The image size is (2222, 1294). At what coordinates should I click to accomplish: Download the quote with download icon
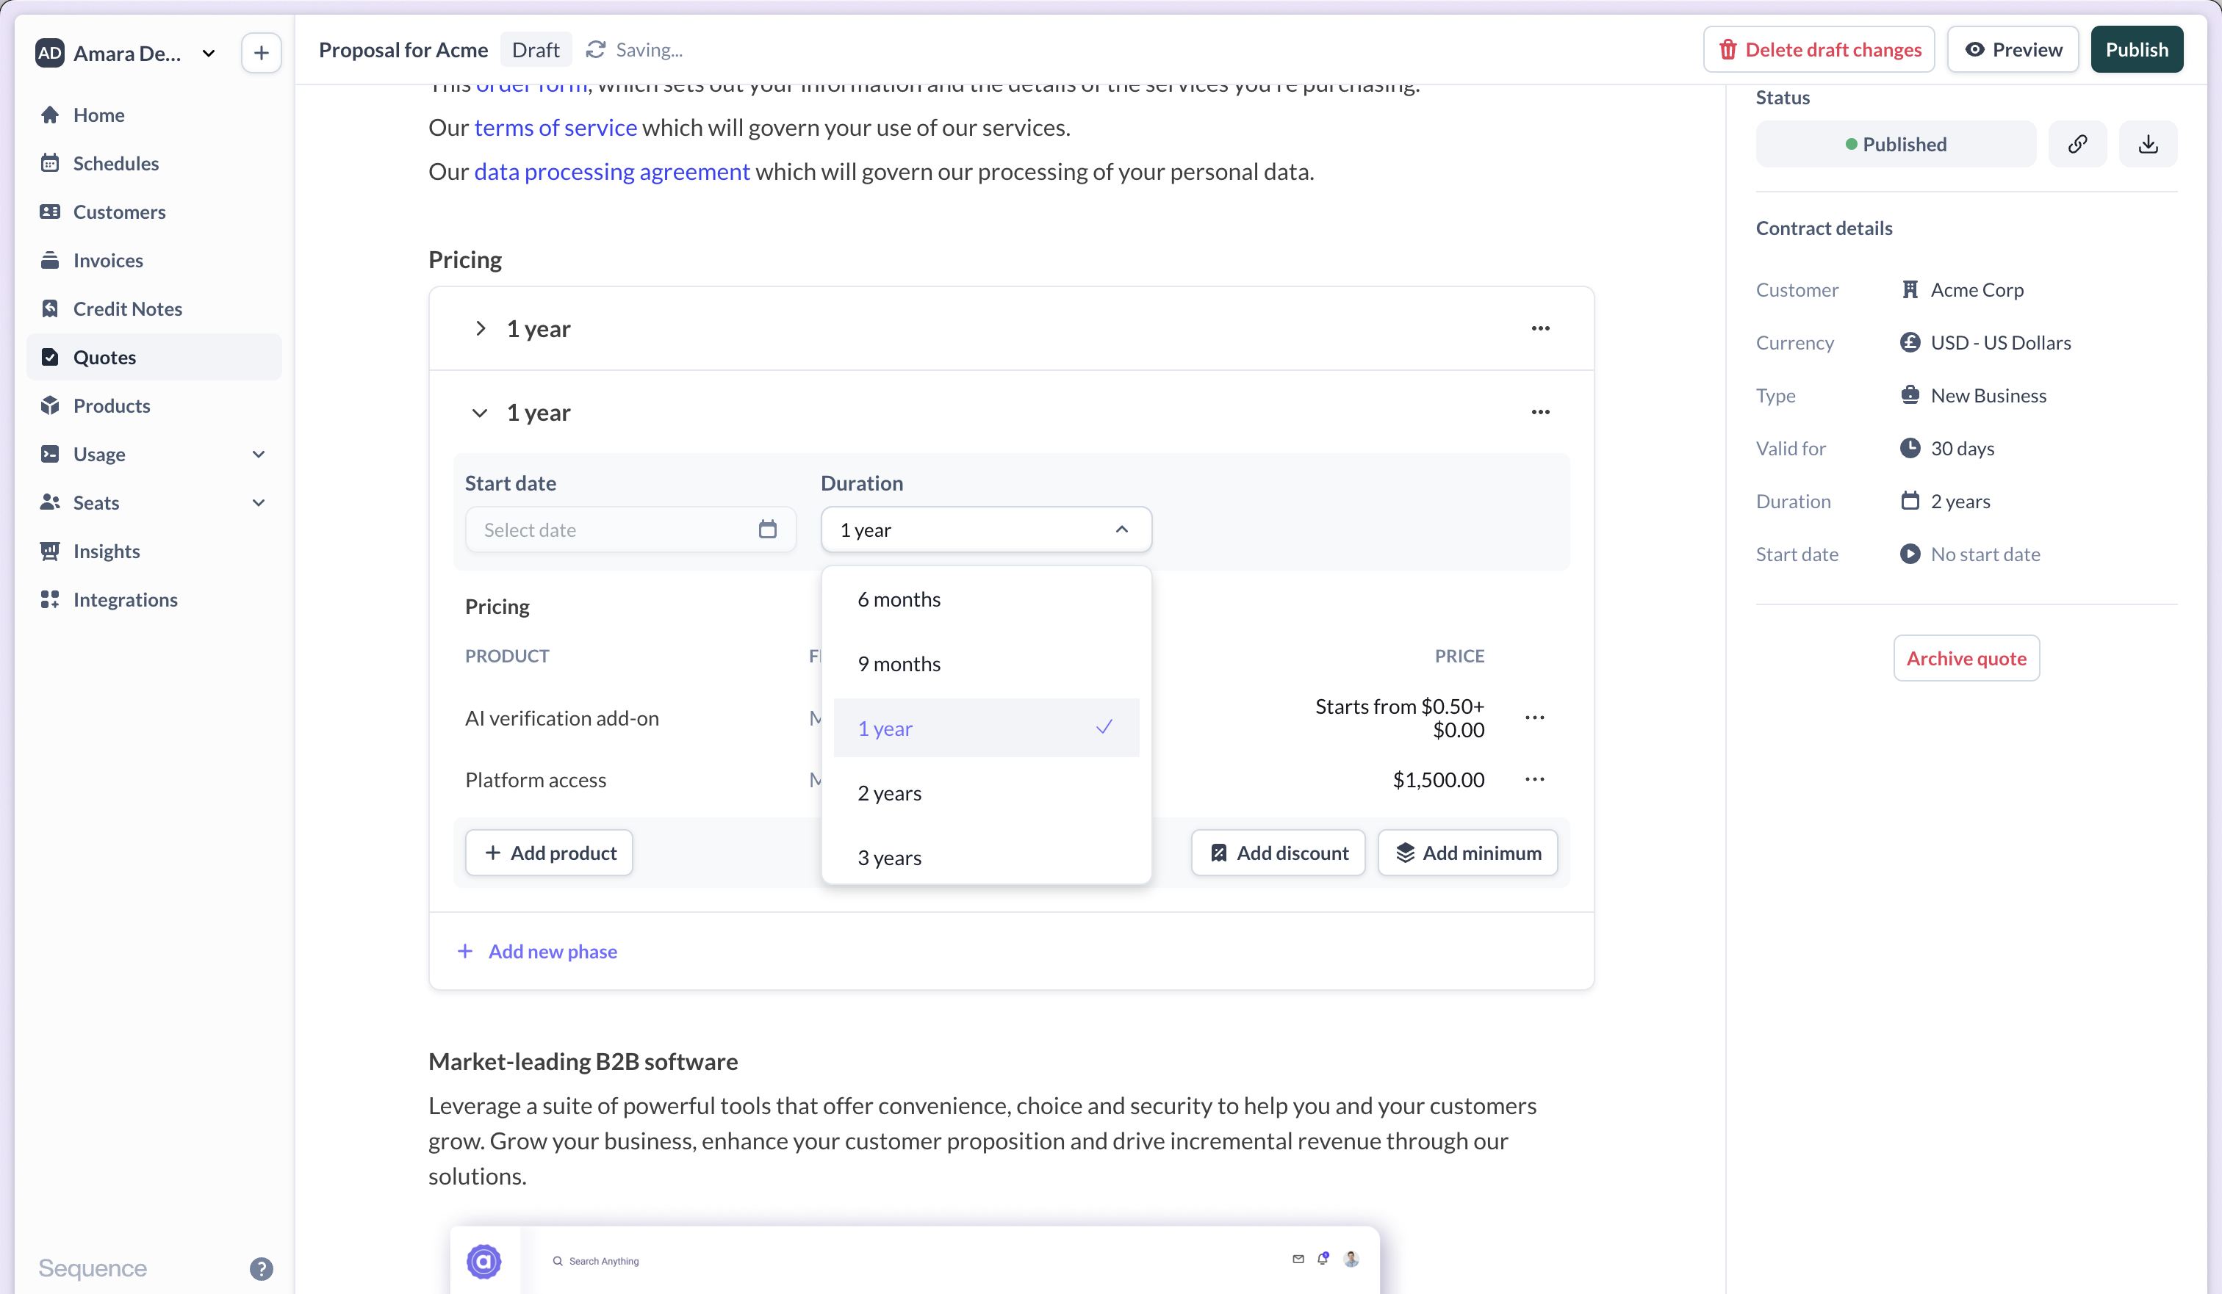[2148, 144]
